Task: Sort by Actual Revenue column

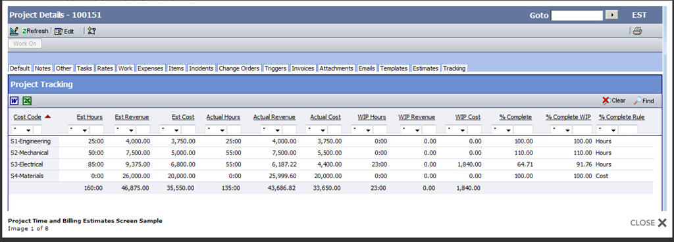Action: (274, 116)
